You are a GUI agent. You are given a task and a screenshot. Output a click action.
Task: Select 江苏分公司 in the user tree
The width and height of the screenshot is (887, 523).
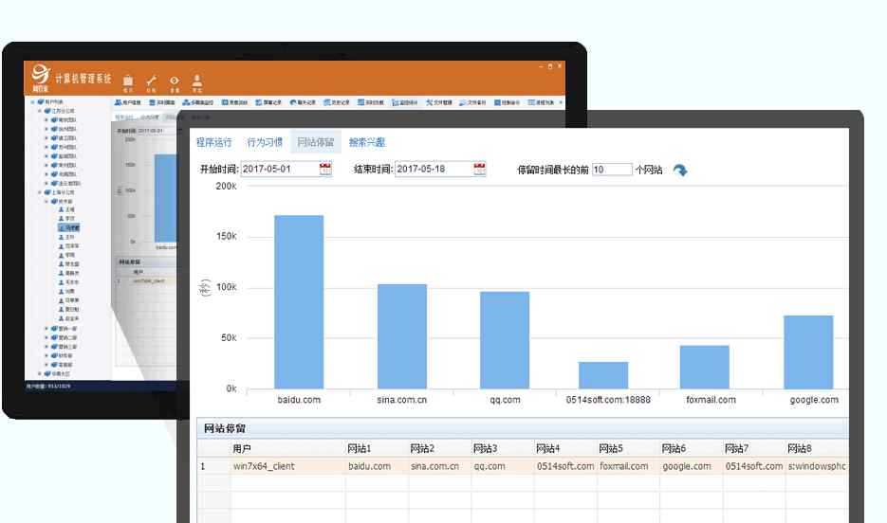(x=63, y=111)
